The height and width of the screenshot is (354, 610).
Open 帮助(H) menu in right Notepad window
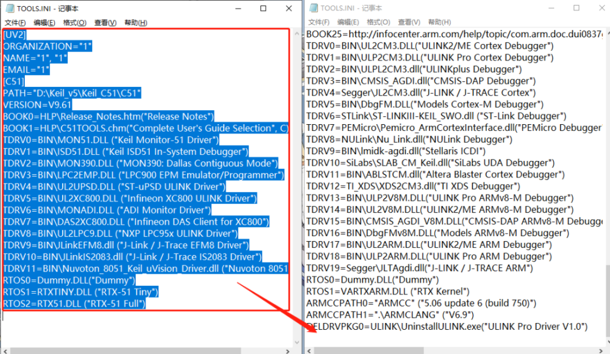click(x=439, y=22)
